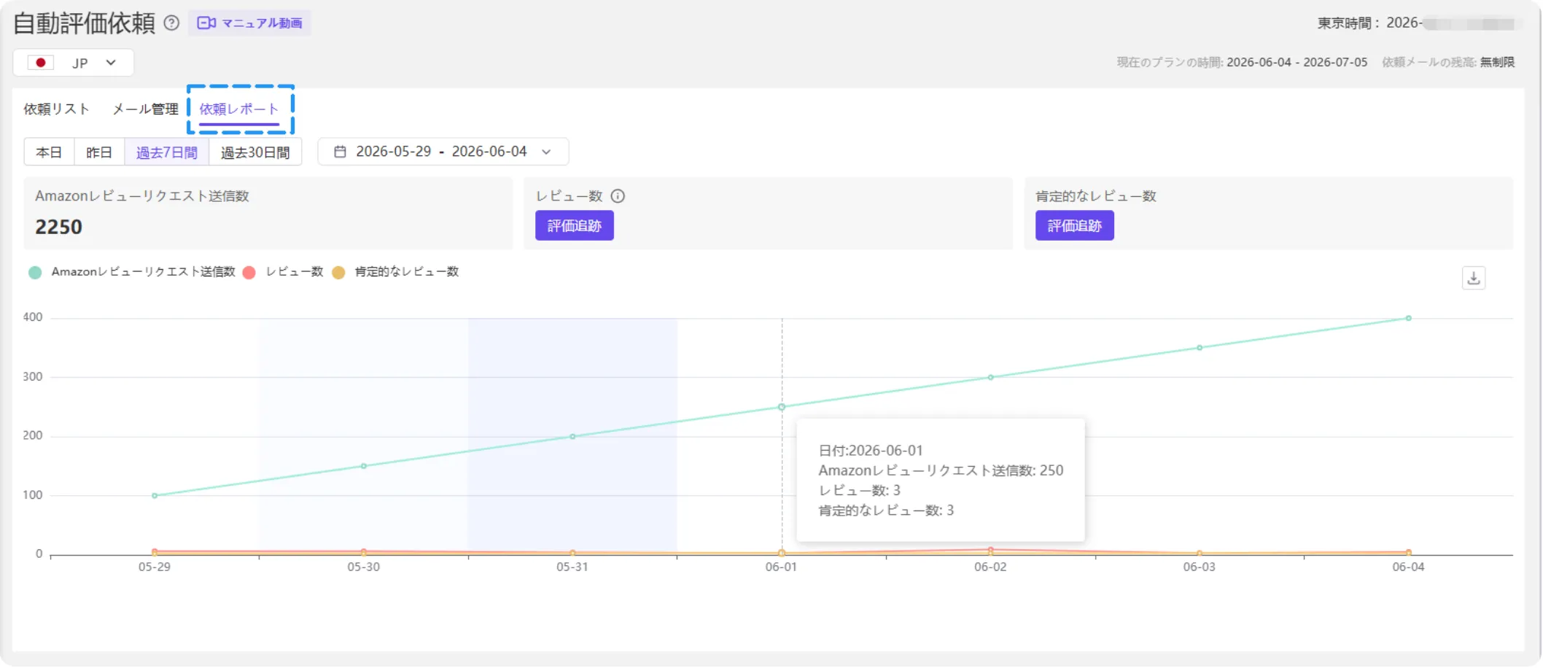Screen dimensions: 1543x668
Task: Choose the 昨日 date range
Action: tap(99, 152)
